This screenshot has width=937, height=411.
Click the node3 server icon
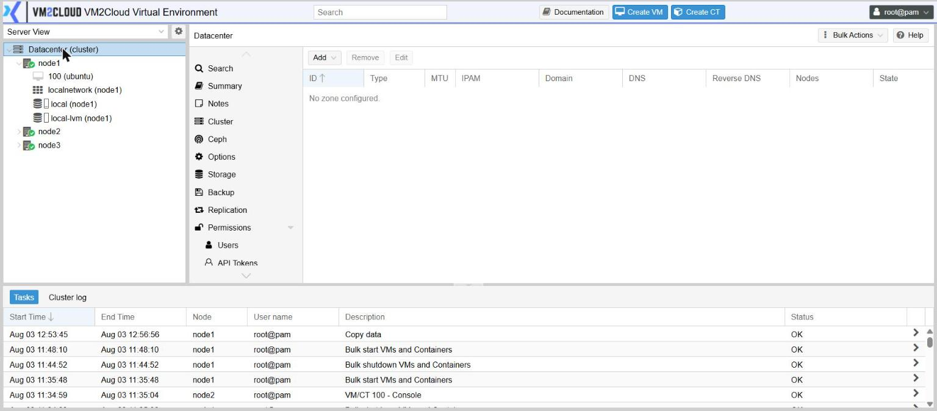[29, 146]
